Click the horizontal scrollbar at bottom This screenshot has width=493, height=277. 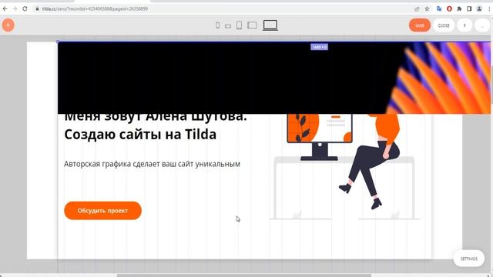[244, 275]
